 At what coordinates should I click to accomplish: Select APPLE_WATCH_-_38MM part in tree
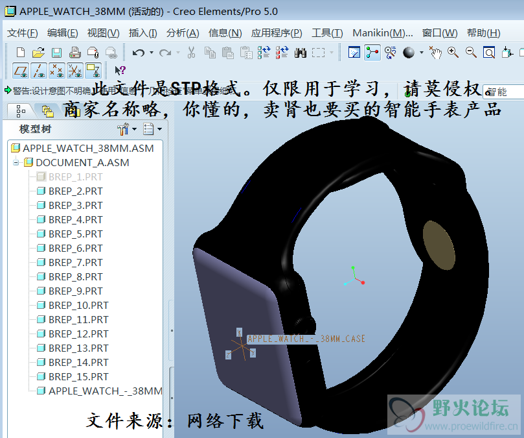[x=99, y=391]
